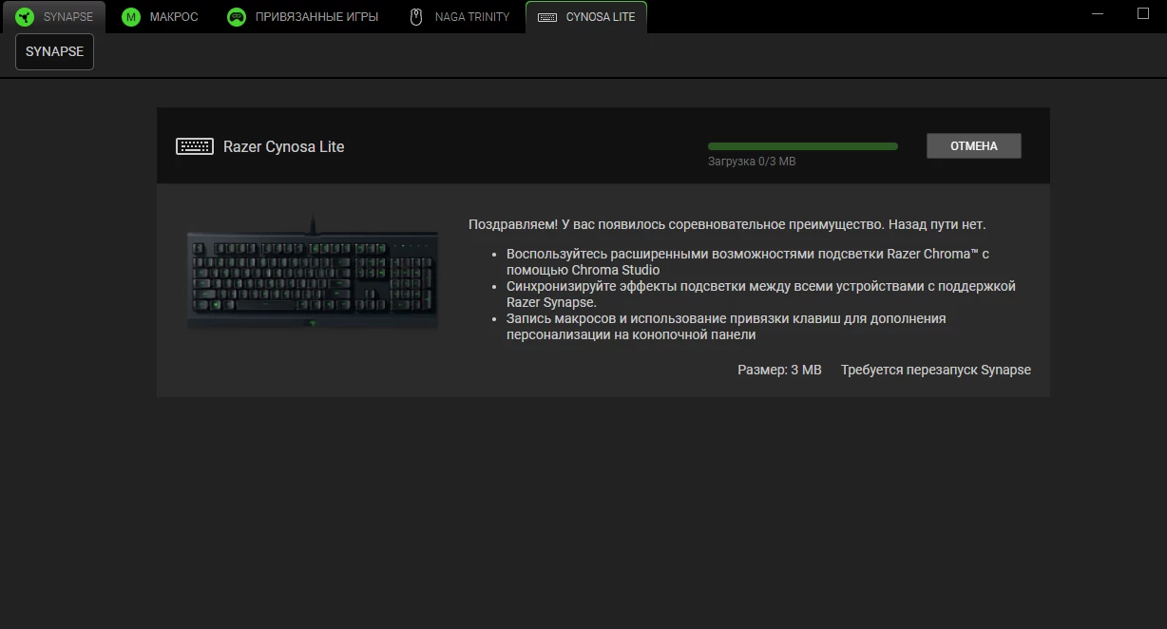Click the green download progress bar
Screen dimensions: 1167x629
tap(803, 146)
